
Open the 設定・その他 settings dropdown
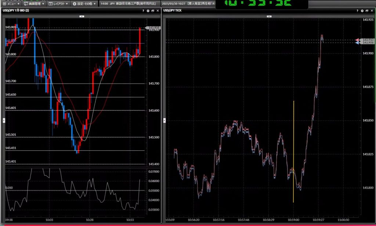(x=84, y=4)
